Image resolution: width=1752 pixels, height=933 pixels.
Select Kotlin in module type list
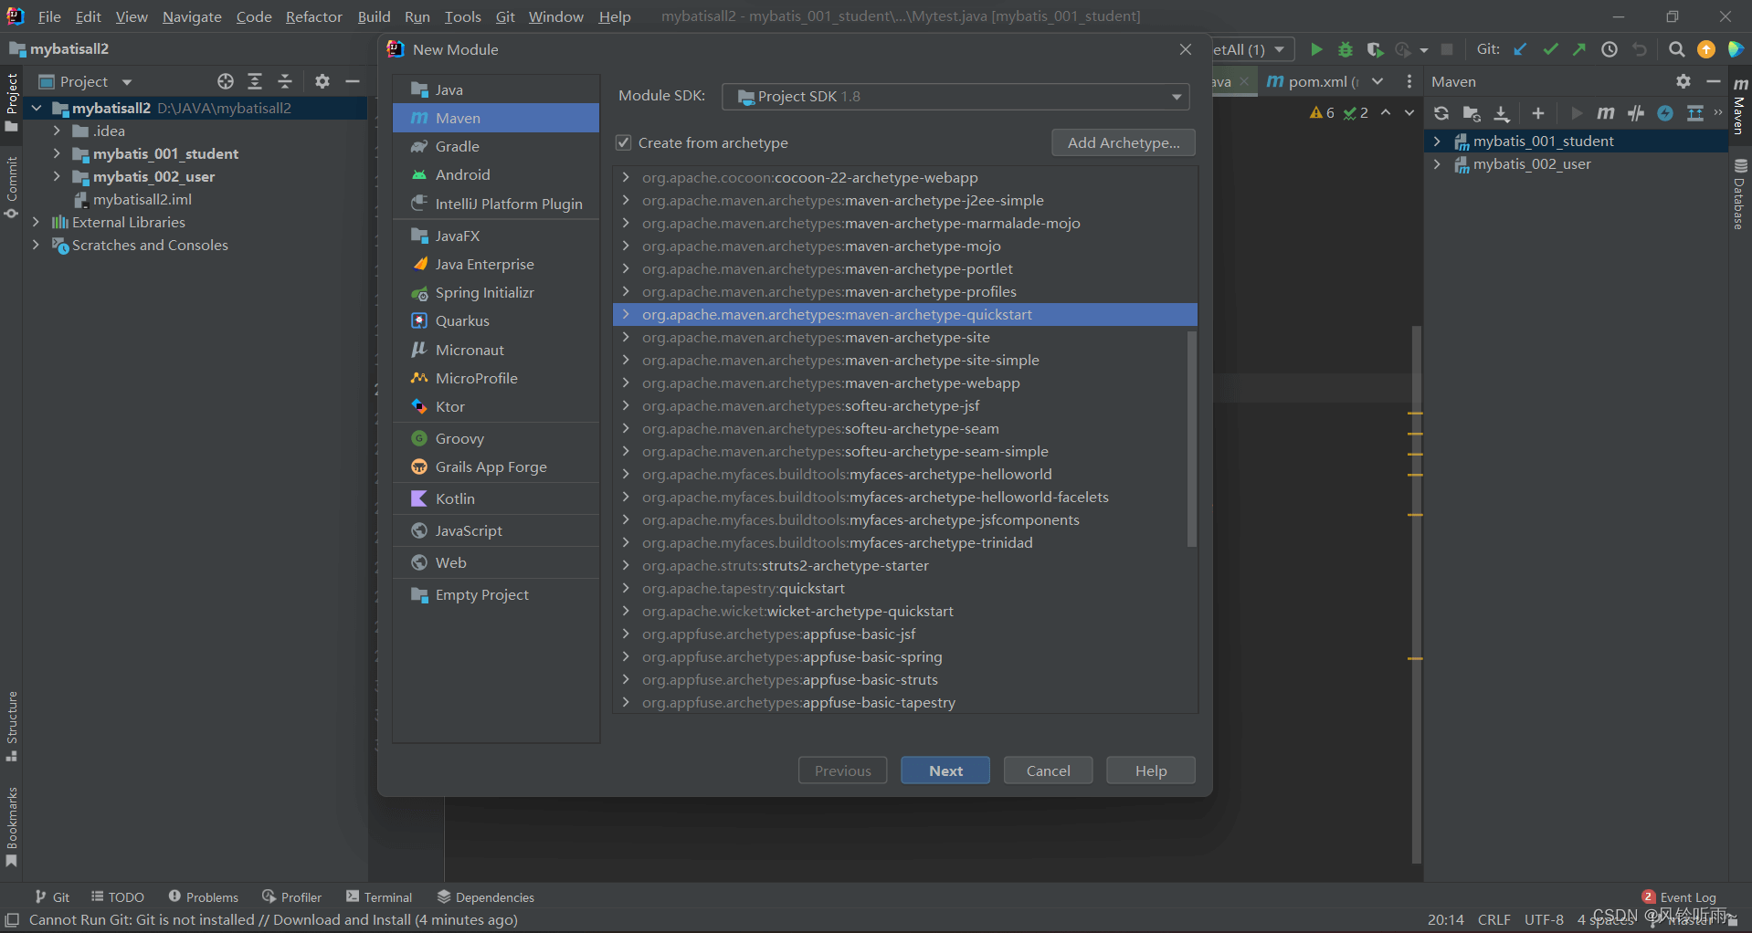point(496,498)
